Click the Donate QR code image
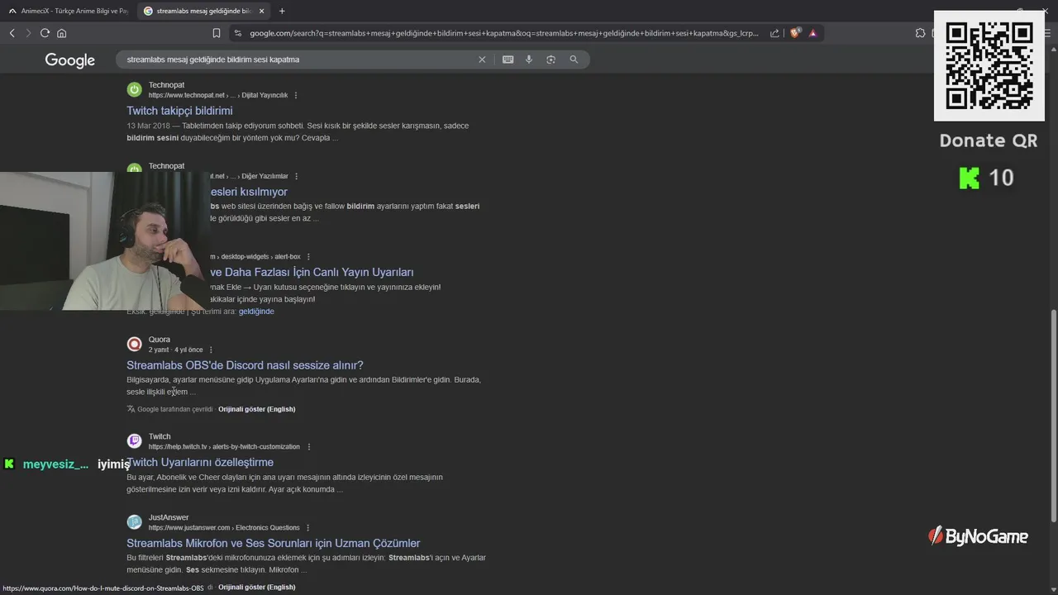Screen dimensions: 1058x595 (x=989, y=66)
